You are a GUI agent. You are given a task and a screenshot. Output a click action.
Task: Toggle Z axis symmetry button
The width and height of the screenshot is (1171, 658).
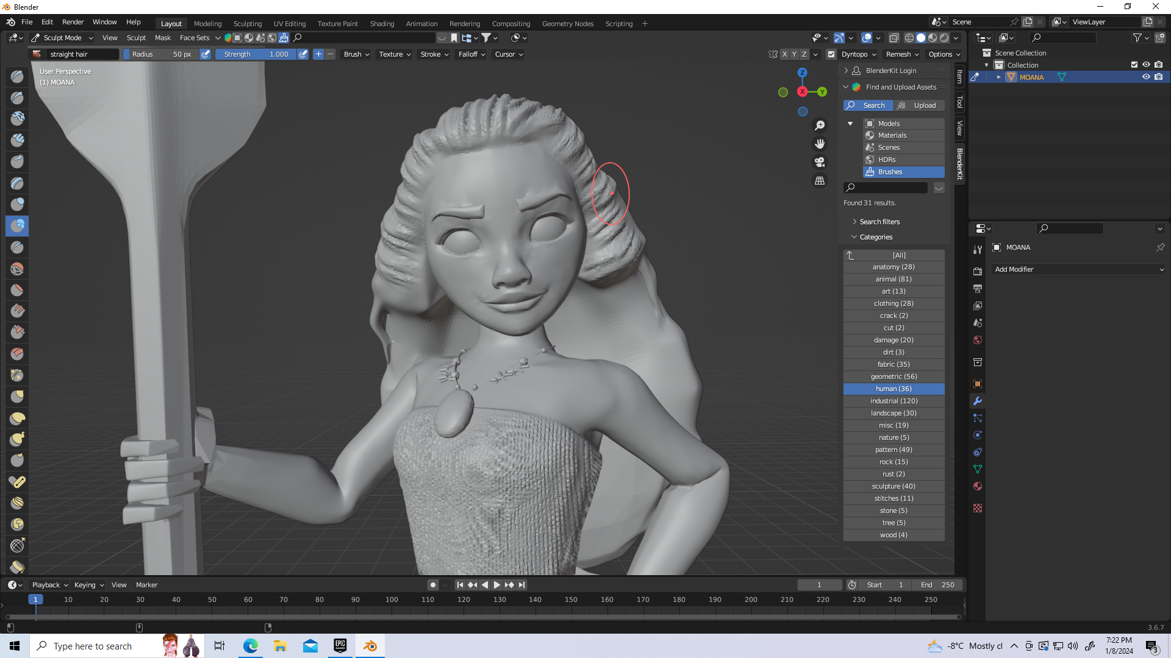(x=804, y=54)
